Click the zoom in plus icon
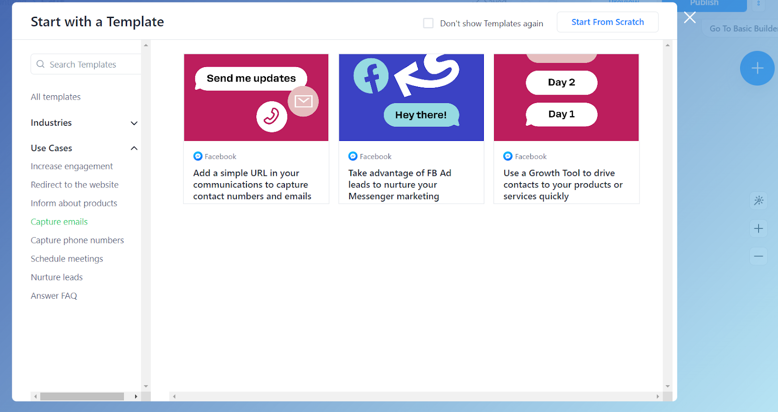The height and width of the screenshot is (412, 778). coord(759,228)
